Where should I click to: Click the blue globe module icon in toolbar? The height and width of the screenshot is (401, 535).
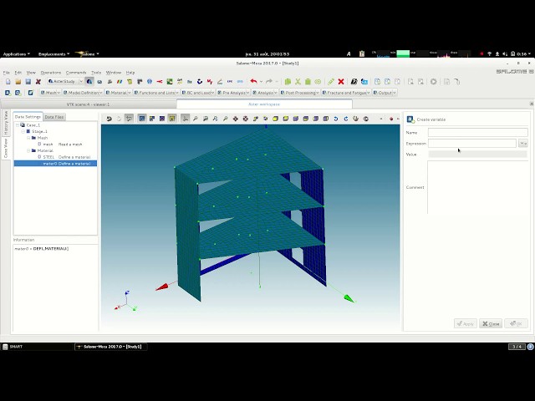coord(150,82)
